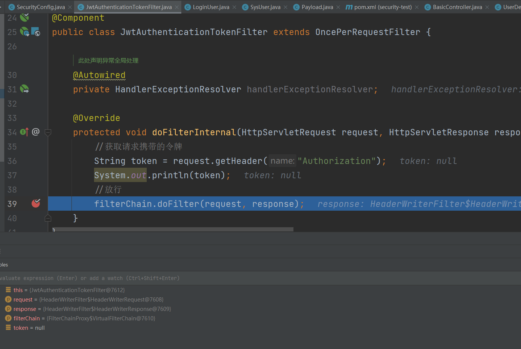Viewport: 521px width, 349px height.
Task: Click the autowired dependency gutter icon on line 31
Action: click(24, 89)
